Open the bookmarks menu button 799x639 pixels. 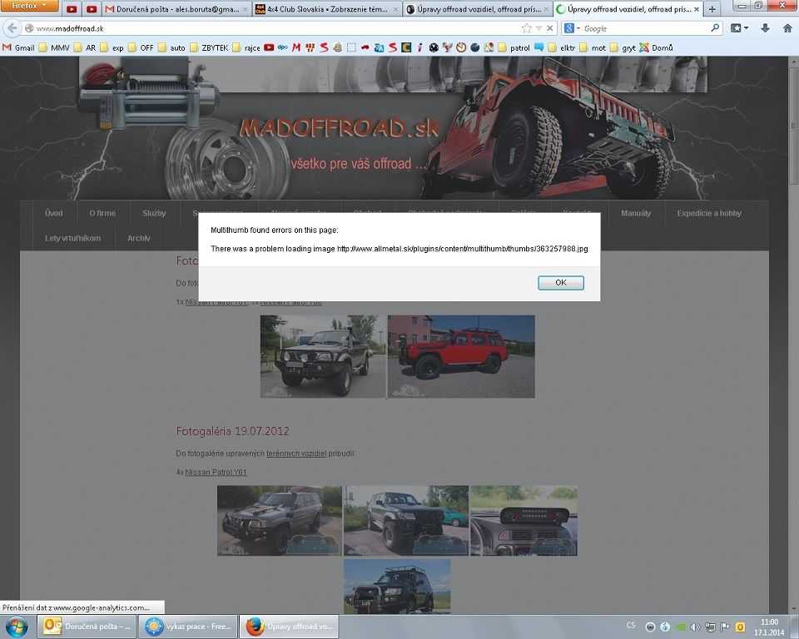pyautogui.click(x=739, y=28)
